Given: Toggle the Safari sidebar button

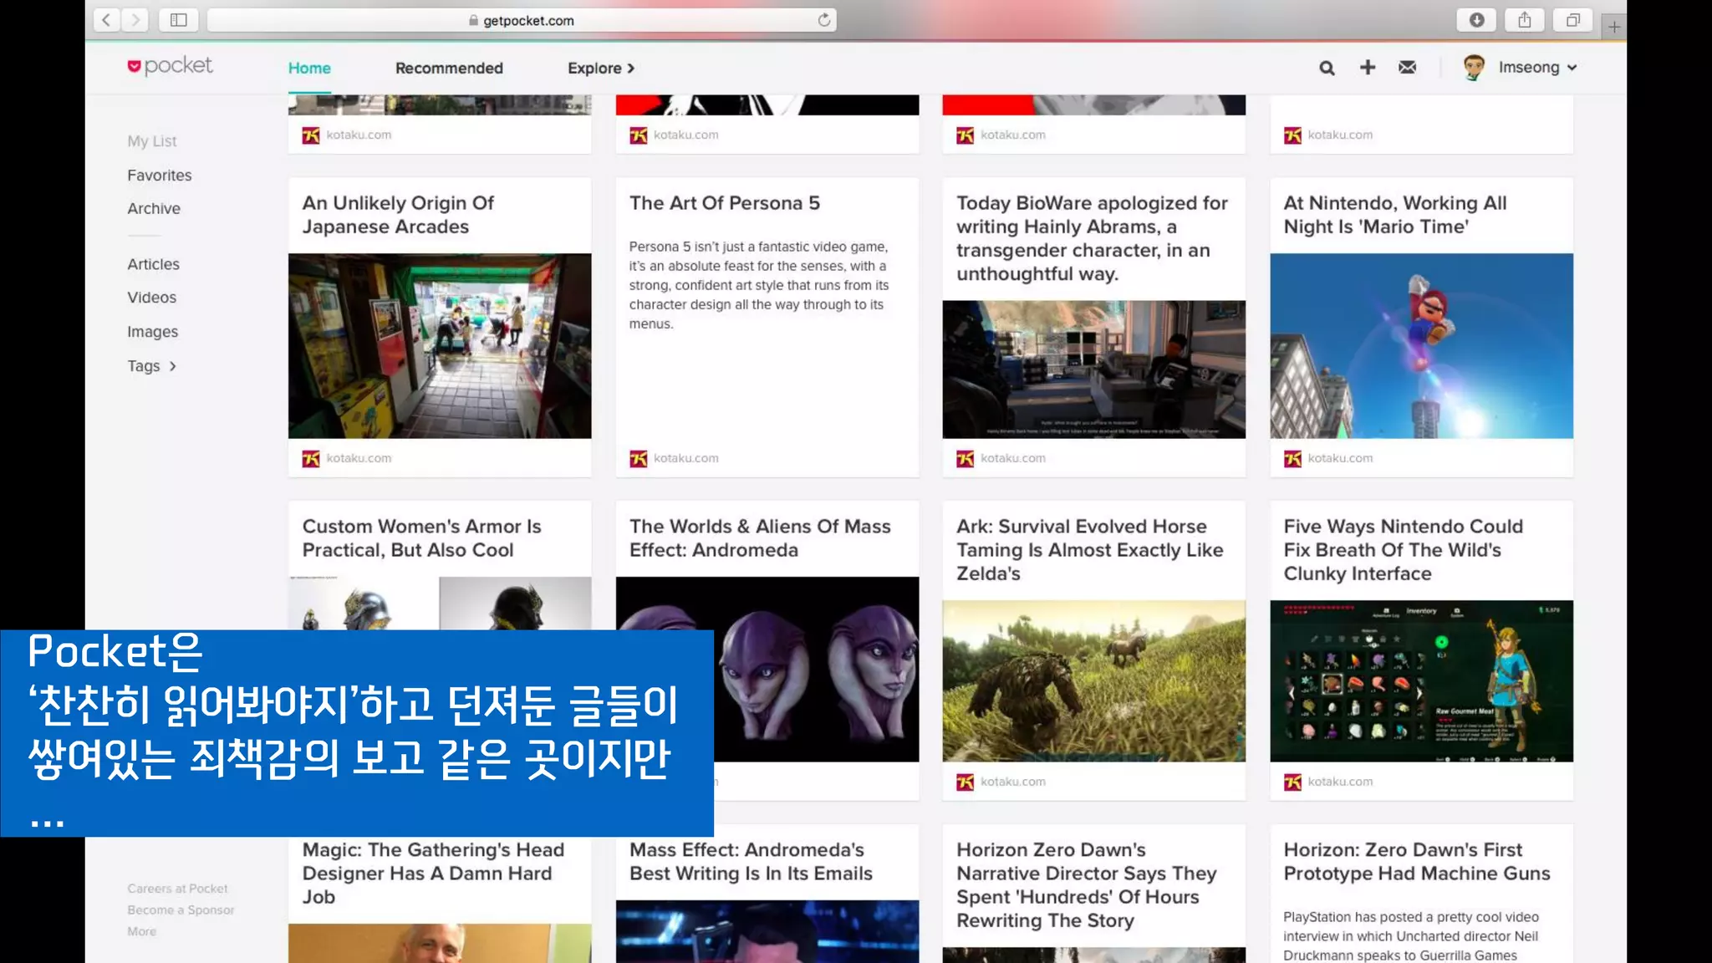Looking at the screenshot, I should (x=178, y=20).
